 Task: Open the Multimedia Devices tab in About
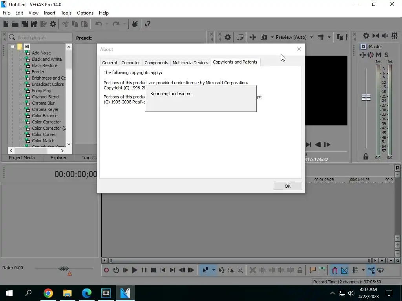coord(190,63)
